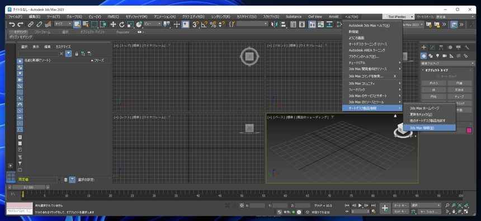This screenshot has height=221, width=481.
Task: Click the MAXScript listener mini field
Action: pyautogui.click(x=20, y=211)
